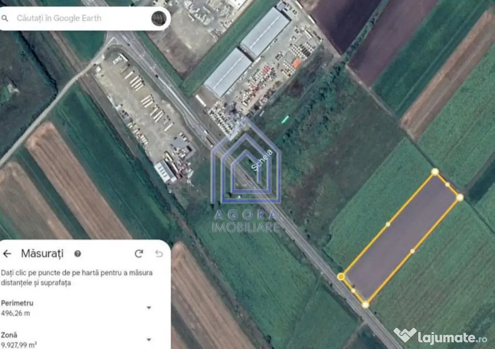The height and width of the screenshot is (349, 495).
Task: Restart measurement with the circular arrow icon
Action: [x=139, y=254]
